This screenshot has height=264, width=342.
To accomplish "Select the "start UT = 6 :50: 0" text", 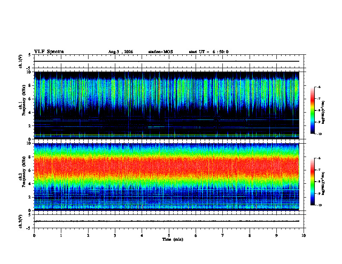I will pos(209,52).
